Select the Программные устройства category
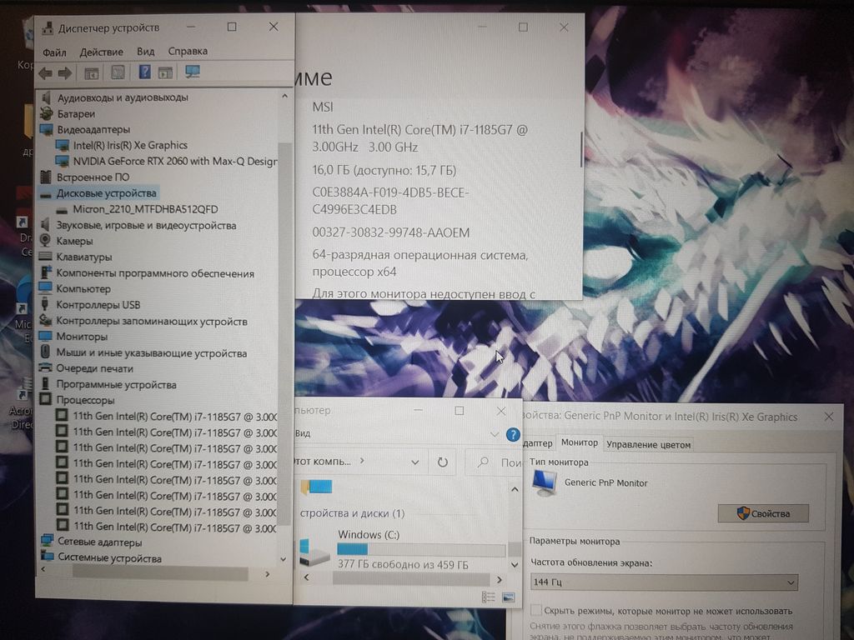 (116, 385)
